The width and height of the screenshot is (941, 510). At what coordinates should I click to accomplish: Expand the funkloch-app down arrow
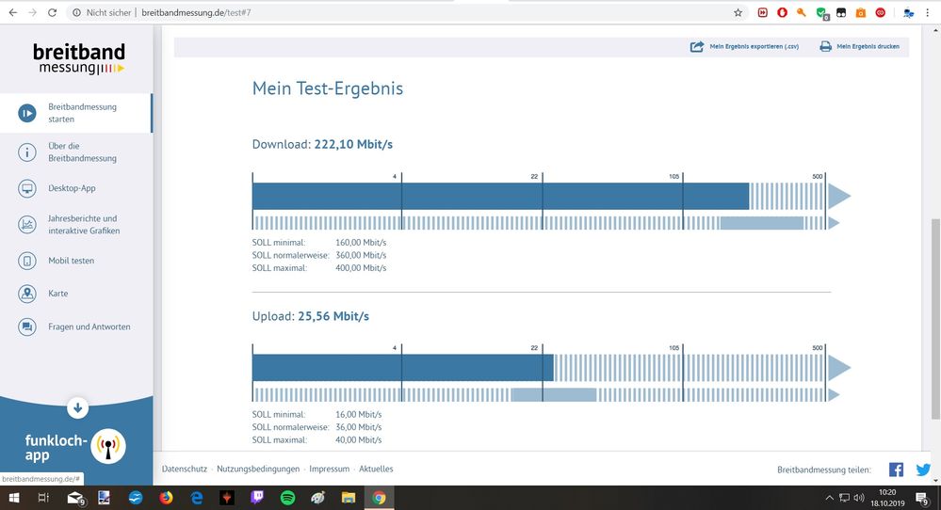point(77,408)
